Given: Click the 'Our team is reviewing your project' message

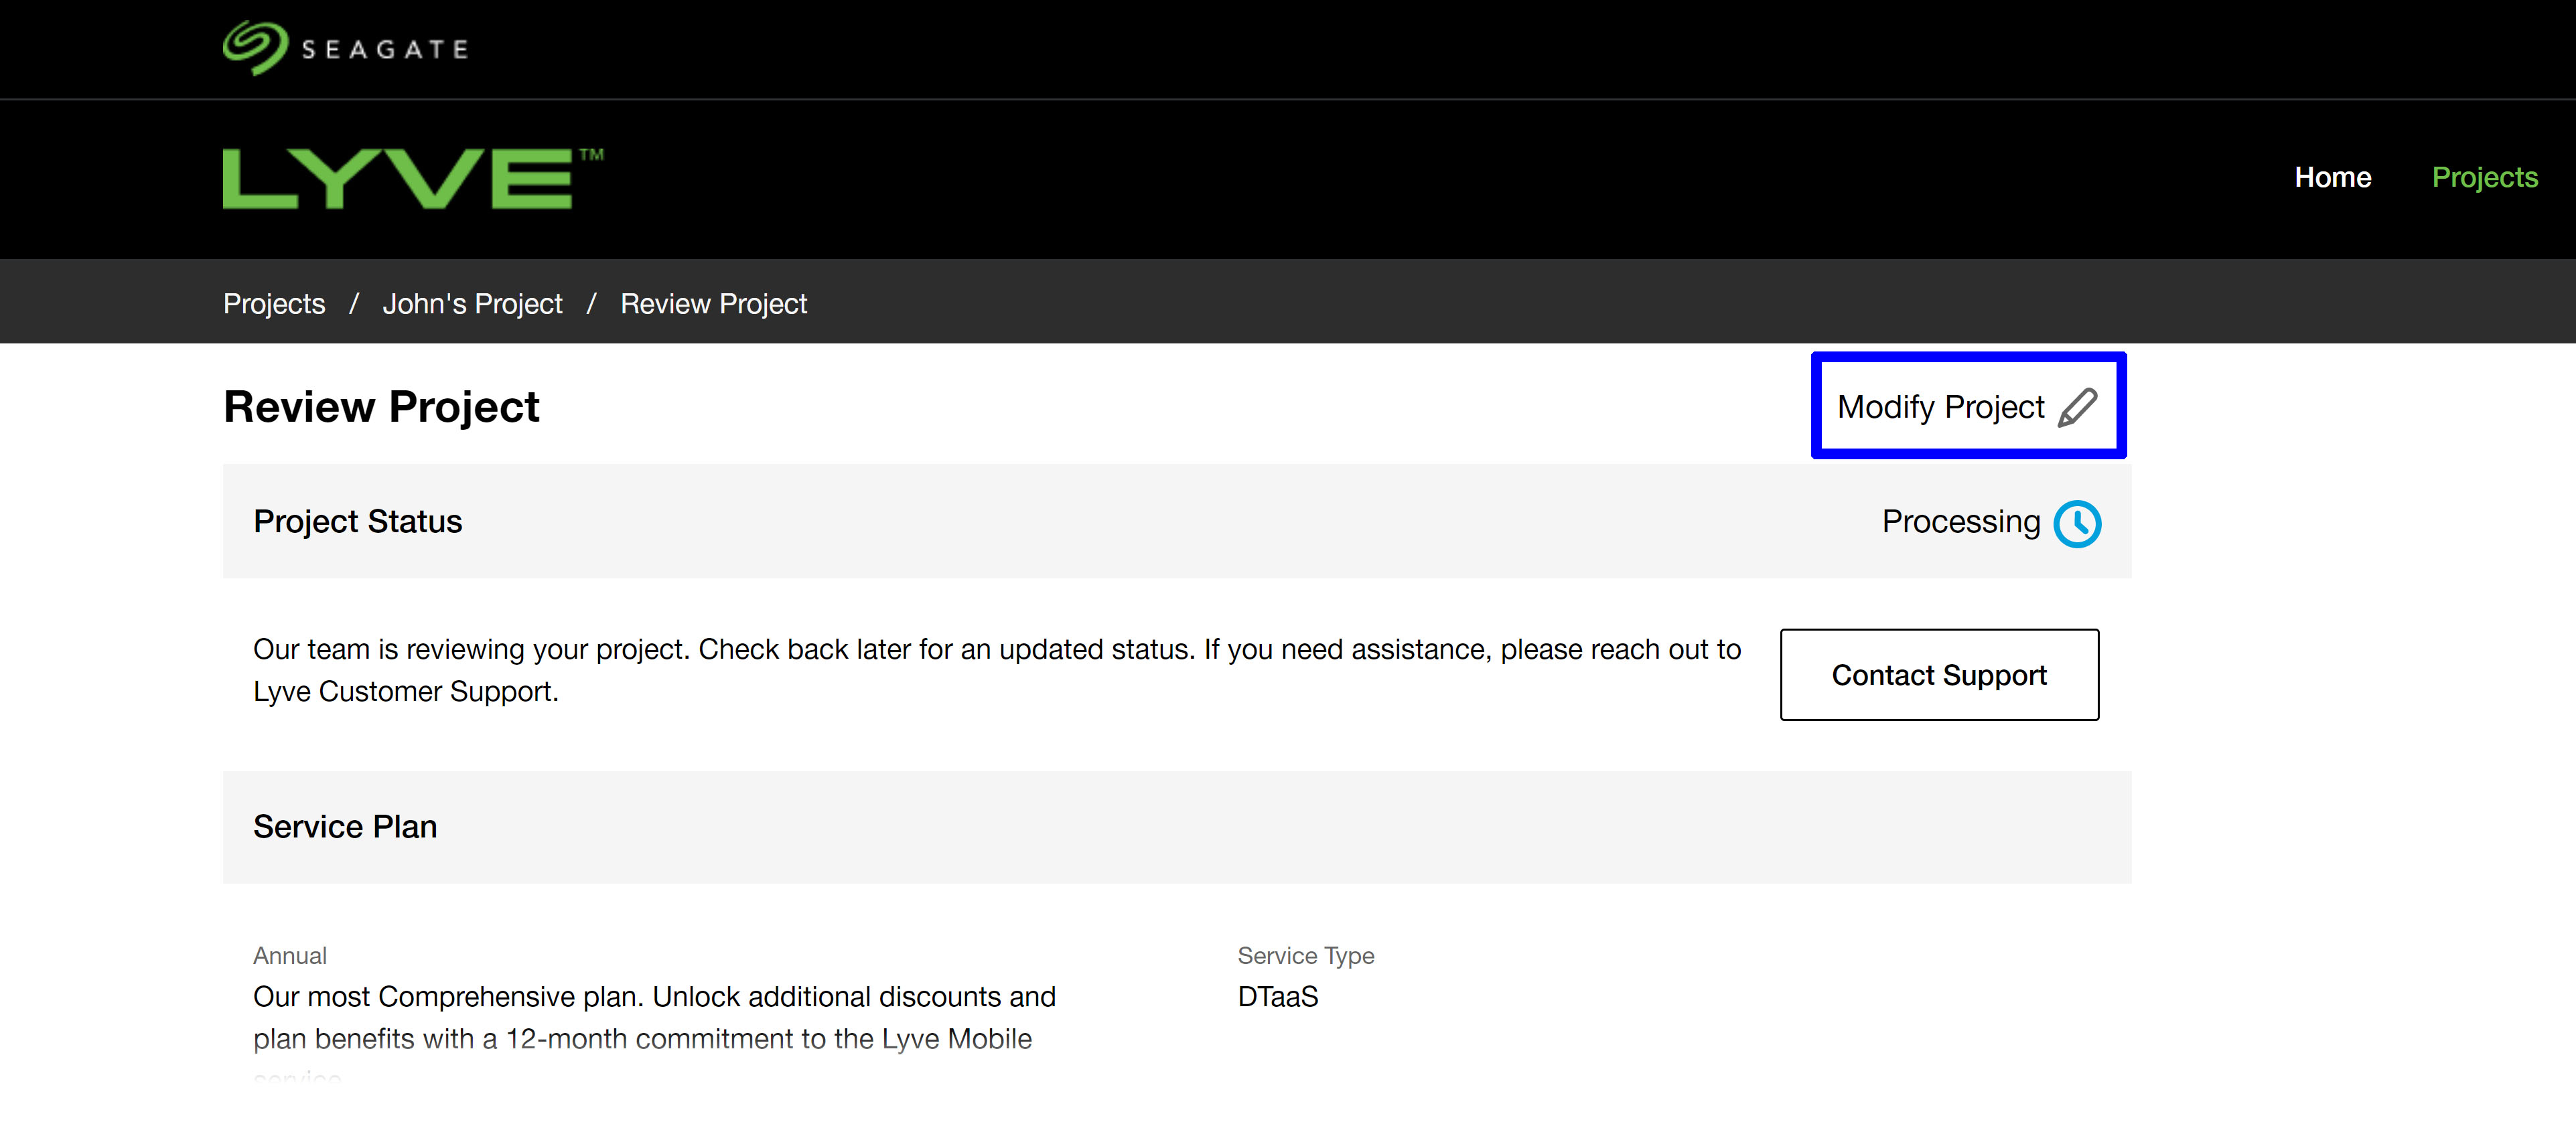Looking at the screenshot, I should coord(997,670).
